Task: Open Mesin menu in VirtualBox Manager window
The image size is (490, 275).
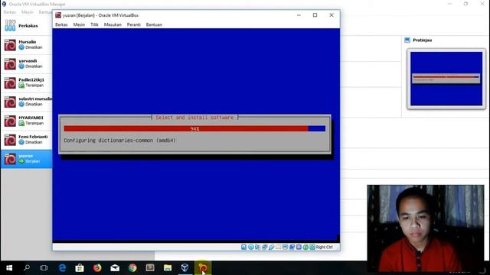Action: coord(28,12)
